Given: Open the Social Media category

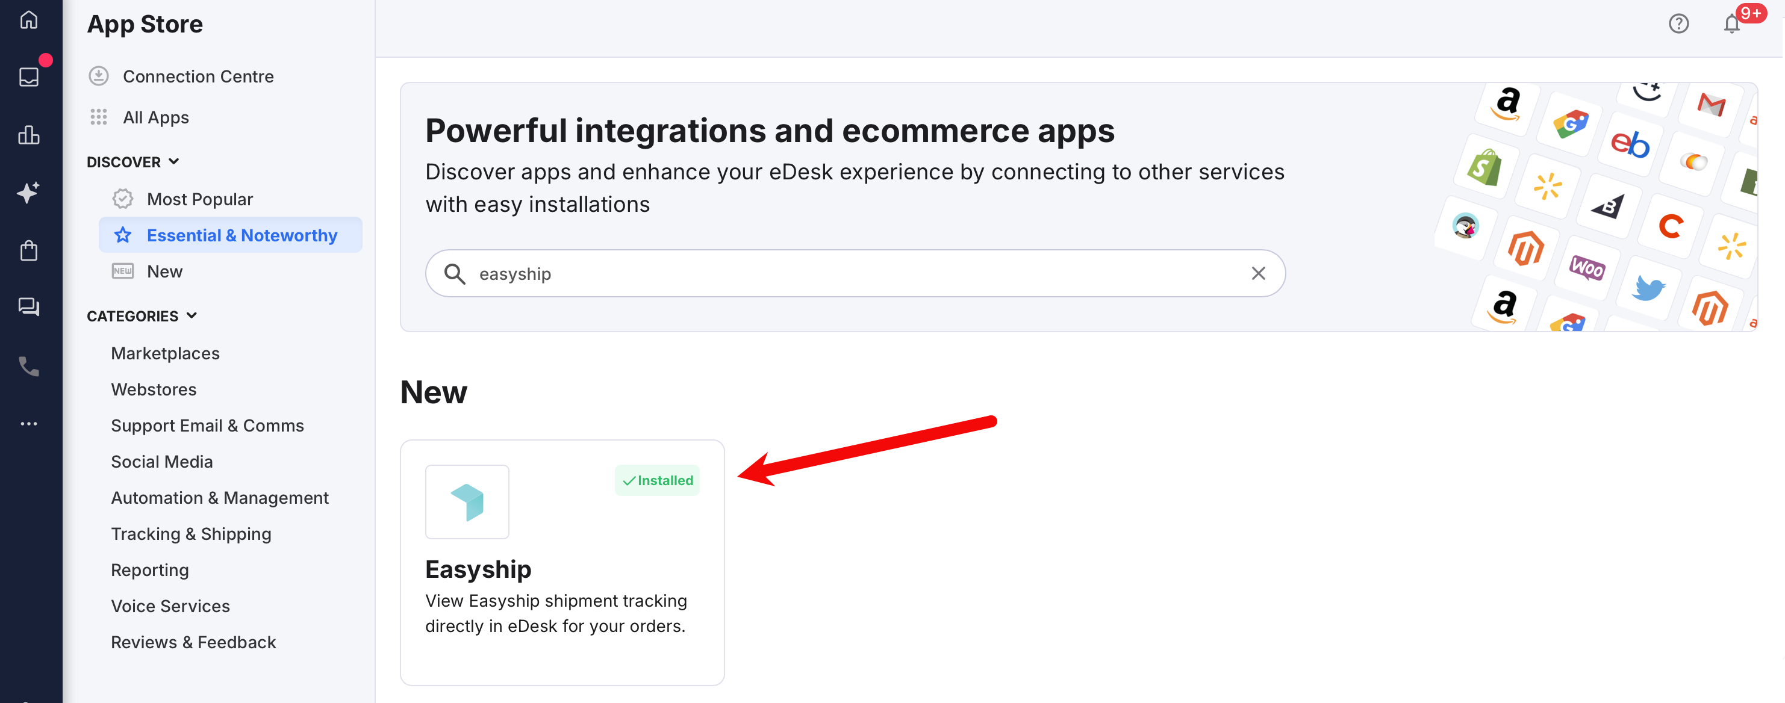Looking at the screenshot, I should [x=161, y=461].
